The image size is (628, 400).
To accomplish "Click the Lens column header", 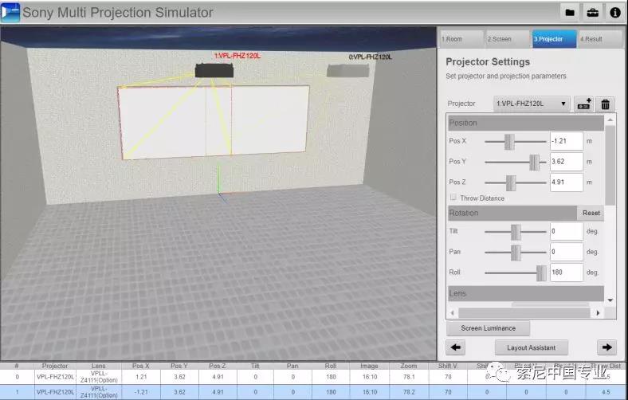I will click(x=99, y=366).
